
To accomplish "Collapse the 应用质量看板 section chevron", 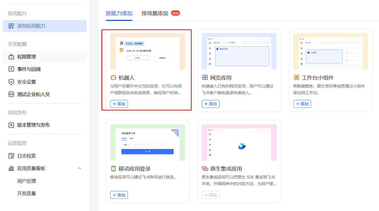I will coord(79,168).
